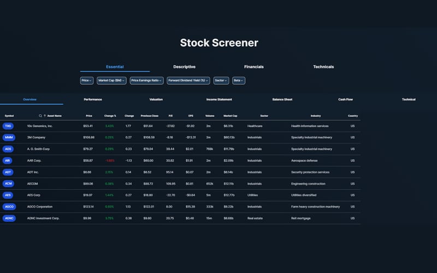
Task: Click the Reit mortgage industry cell
Action: [x=301, y=218]
